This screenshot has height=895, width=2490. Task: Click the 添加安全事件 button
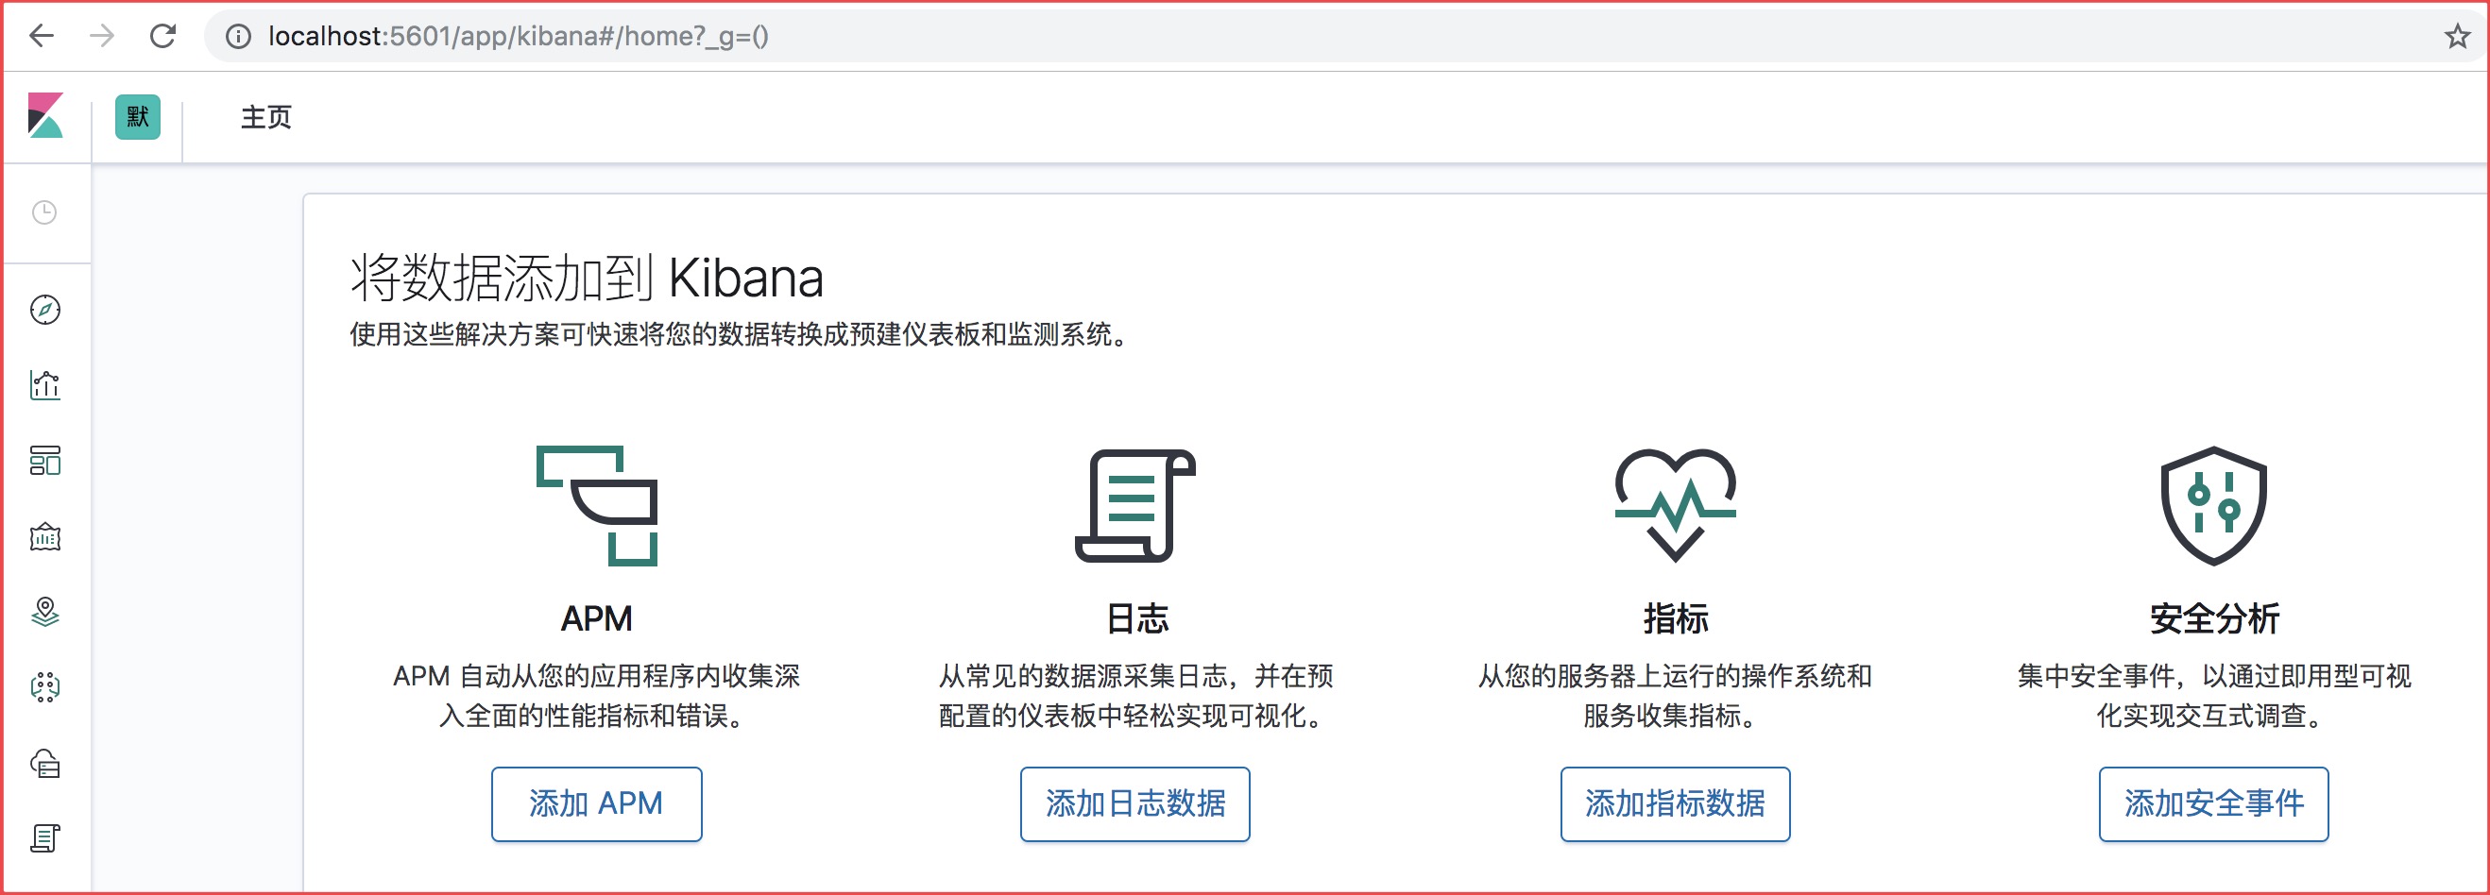tap(2213, 804)
